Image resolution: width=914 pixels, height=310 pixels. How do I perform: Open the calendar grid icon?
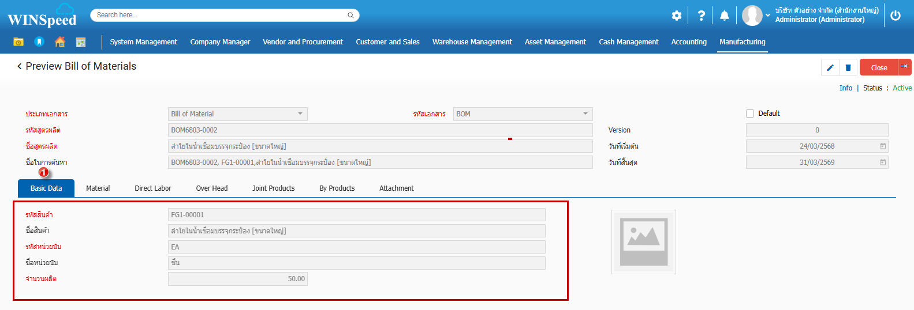click(81, 42)
